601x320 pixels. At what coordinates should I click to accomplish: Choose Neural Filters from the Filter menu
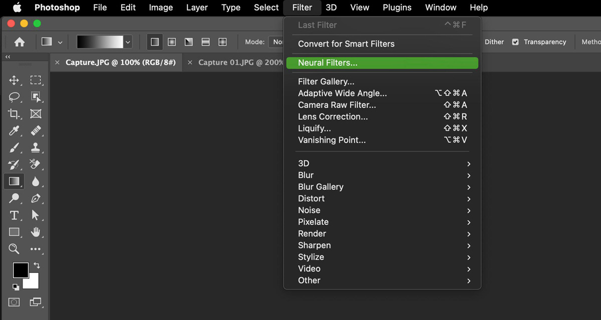(382, 63)
